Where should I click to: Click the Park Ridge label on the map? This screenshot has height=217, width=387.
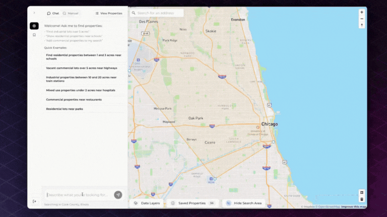point(170,40)
